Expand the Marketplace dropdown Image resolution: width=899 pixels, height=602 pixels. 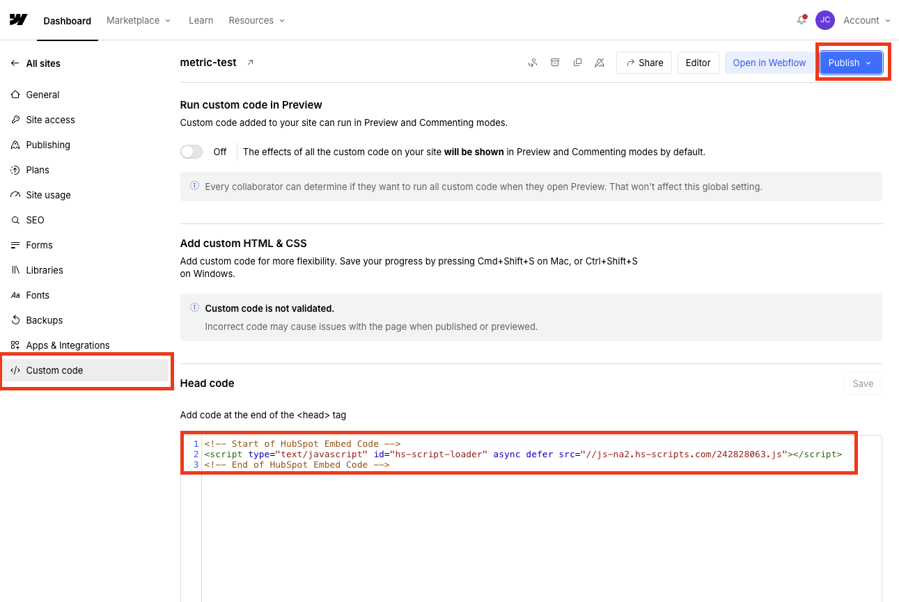click(139, 20)
